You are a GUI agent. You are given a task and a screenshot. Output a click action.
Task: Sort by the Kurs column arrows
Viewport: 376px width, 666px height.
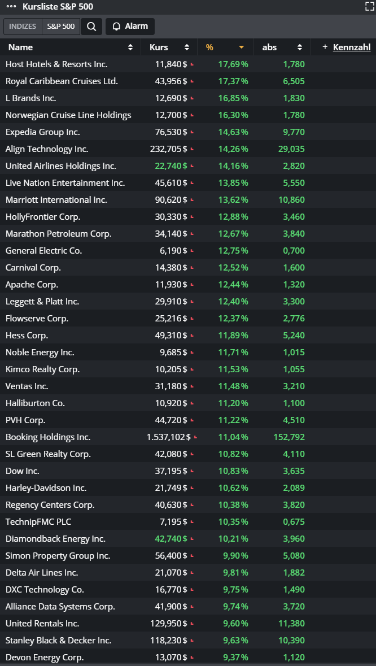coord(187,47)
